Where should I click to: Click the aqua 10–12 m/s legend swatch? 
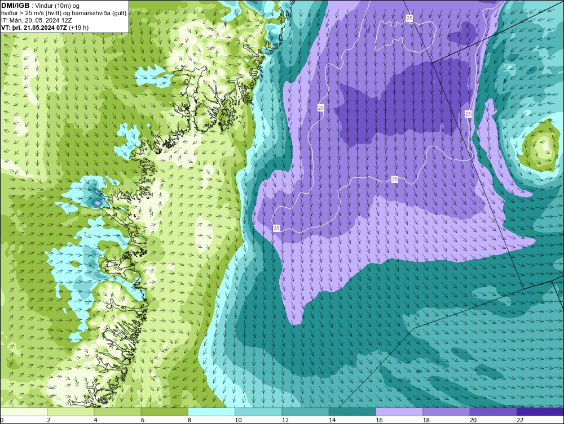tap(258, 412)
